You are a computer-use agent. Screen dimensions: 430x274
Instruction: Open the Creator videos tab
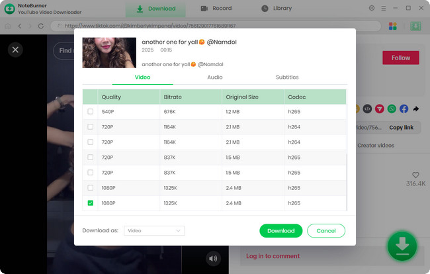(376, 146)
